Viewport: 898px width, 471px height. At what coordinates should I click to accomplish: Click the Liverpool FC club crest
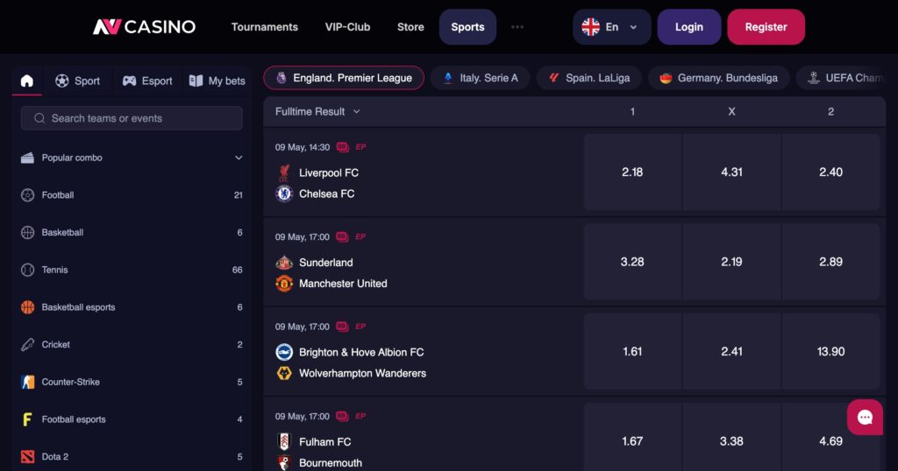(284, 172)
